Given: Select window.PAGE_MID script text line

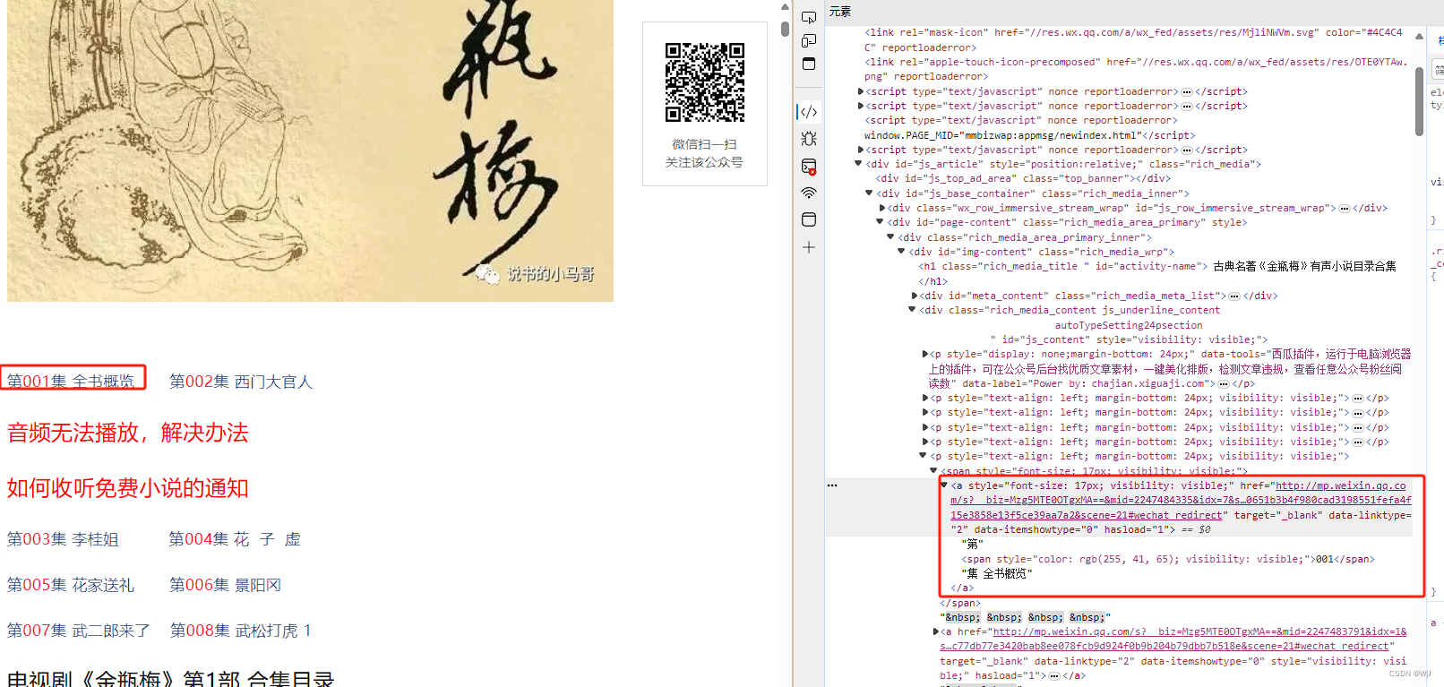Looking at the screenshot, I should tap(1029, 136).
